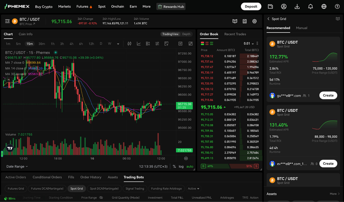
Task: Expand the Date Range dropdown
Action: pyautogui.click(x=17, y=167)
